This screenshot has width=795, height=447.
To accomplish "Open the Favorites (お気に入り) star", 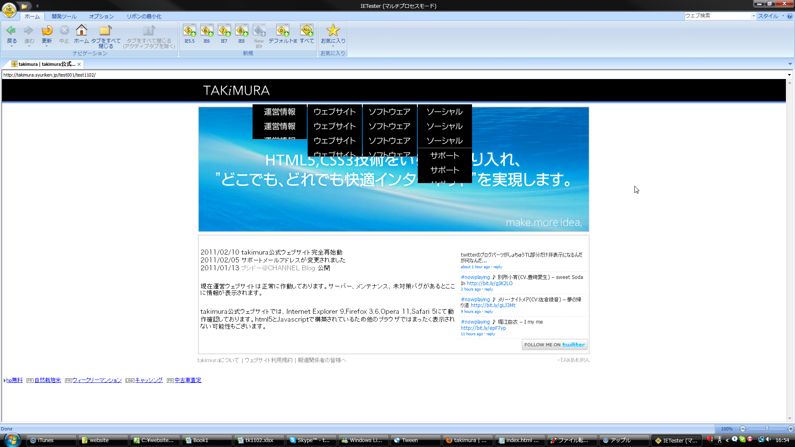I will pyautogui.click(x=333, y=30).
